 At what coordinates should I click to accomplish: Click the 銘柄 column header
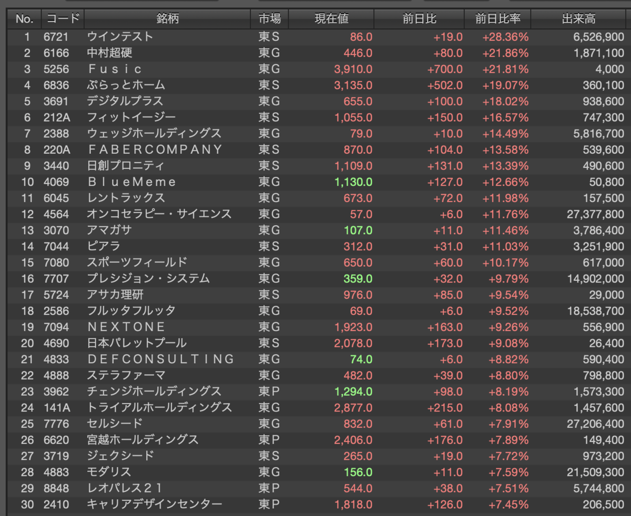(167, 19)
